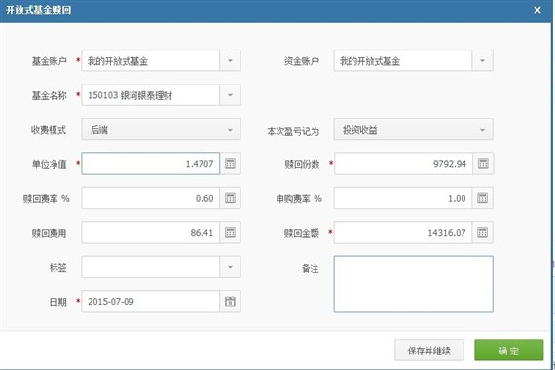Focus the 赎回费率 % field with 0.60
Image resolution: width=555 pixels, height=370 pixels.
point(151,198)
